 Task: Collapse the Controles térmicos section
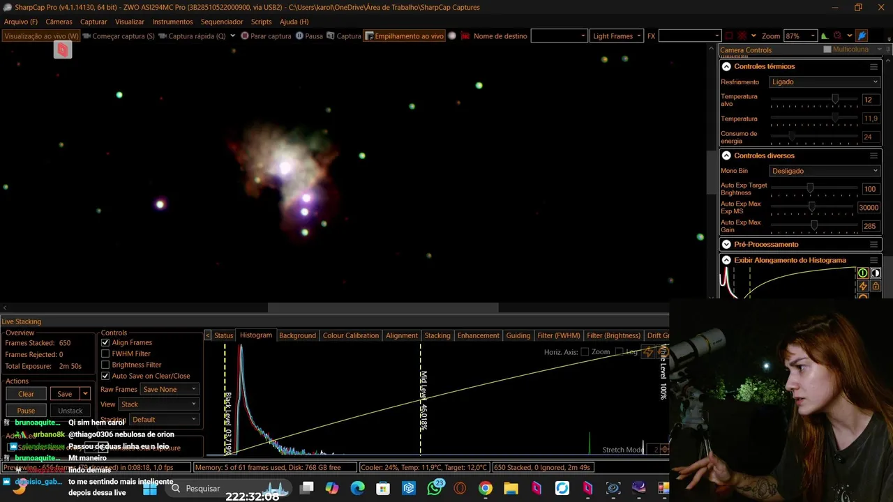[x=726, y=66]
